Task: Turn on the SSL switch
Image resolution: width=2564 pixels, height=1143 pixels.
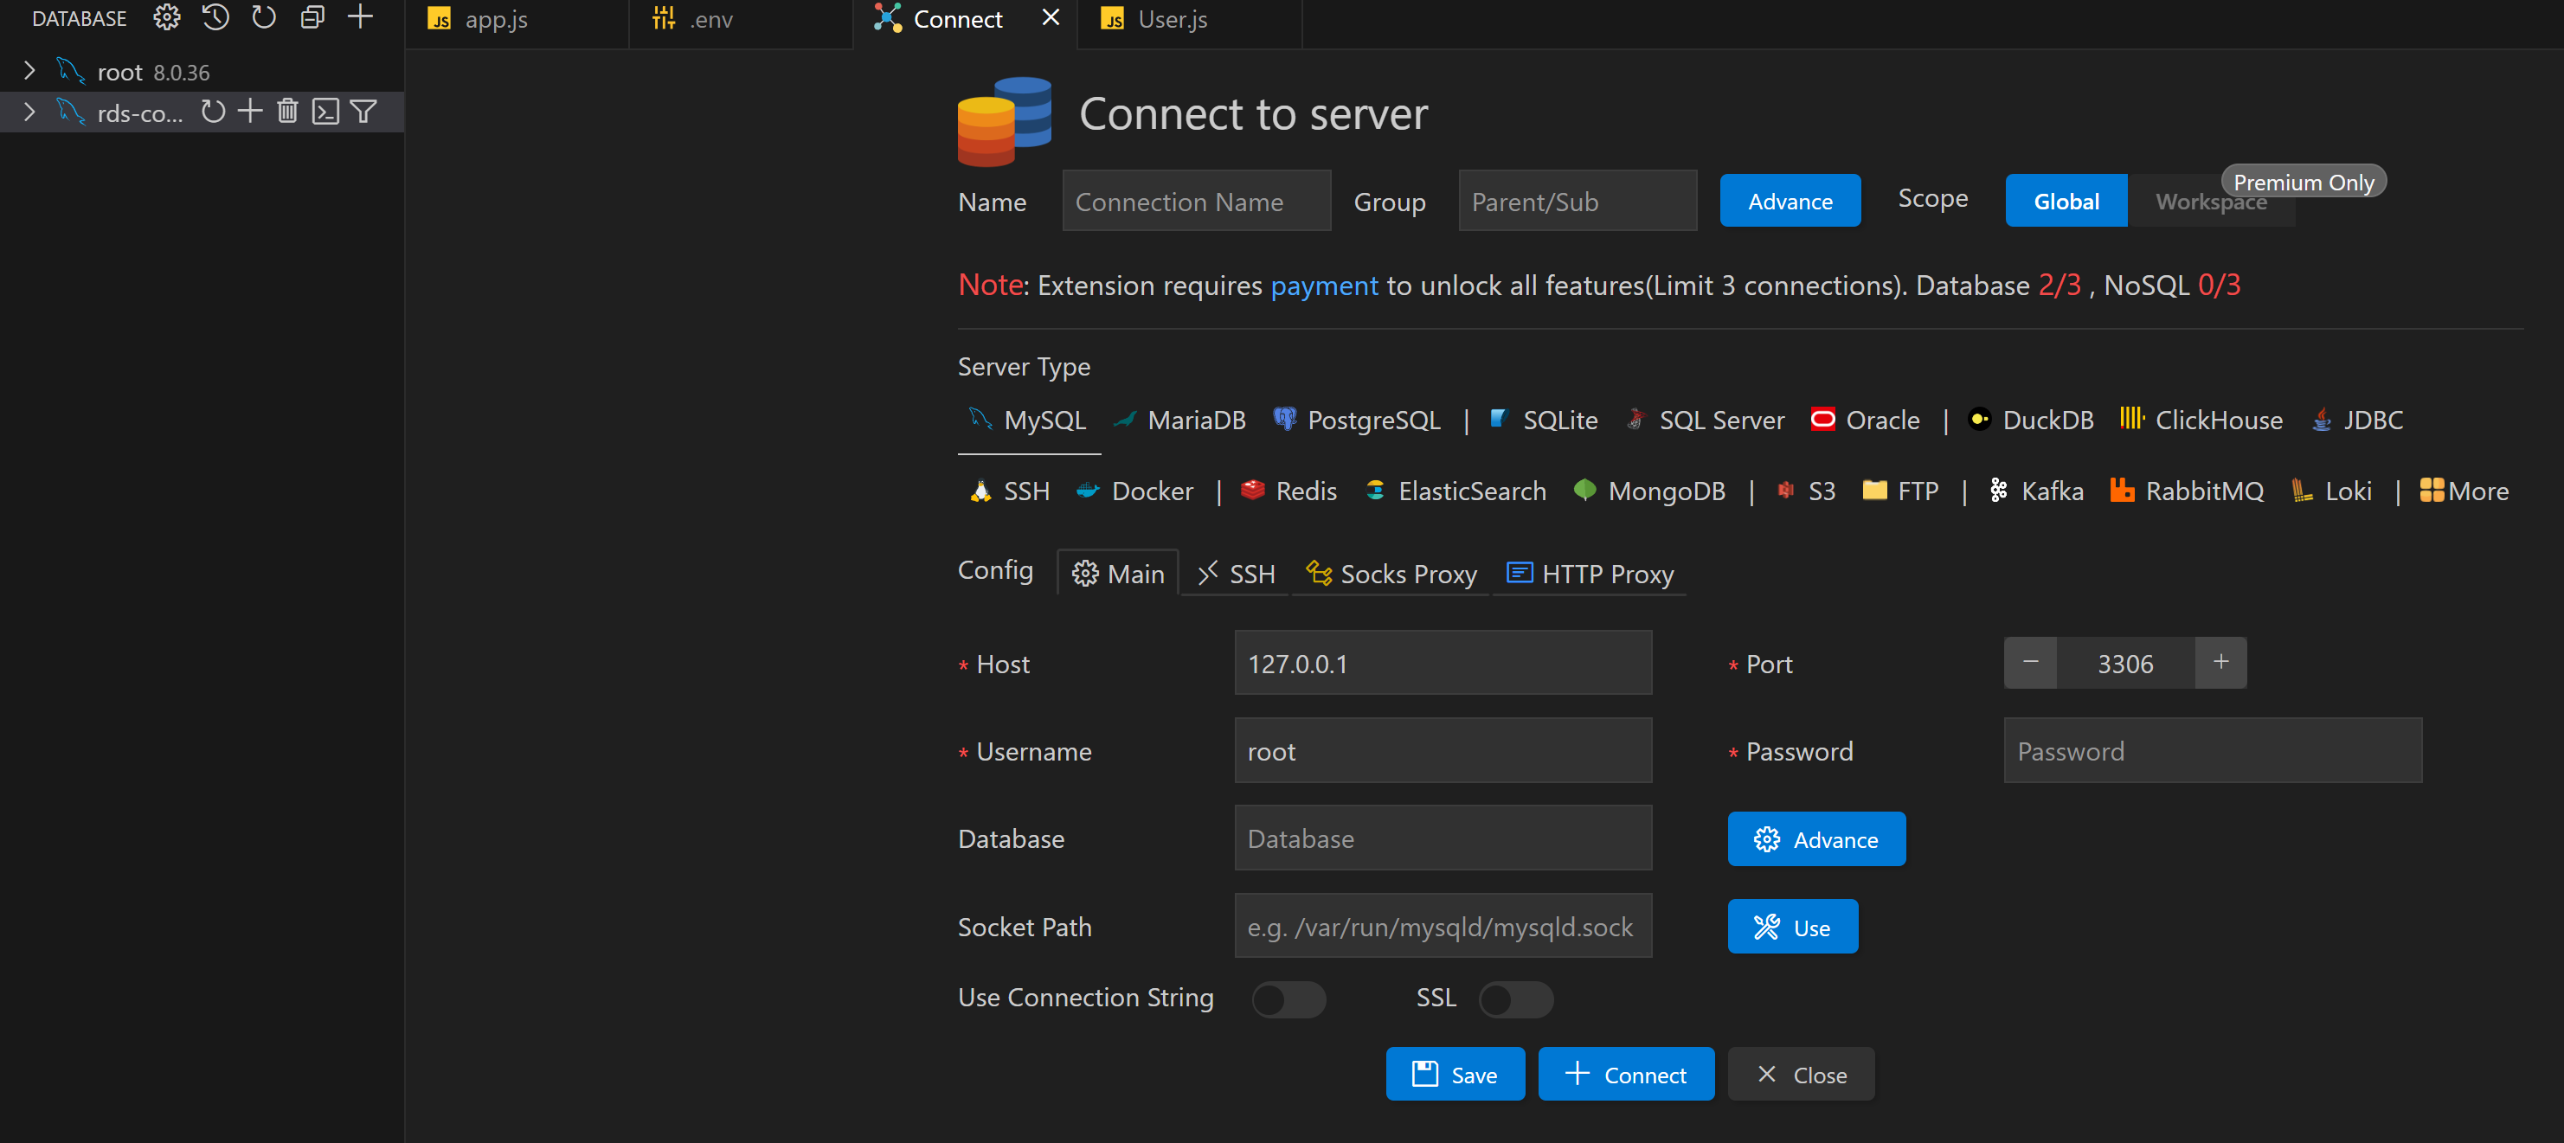Action: pos(1515,999)
